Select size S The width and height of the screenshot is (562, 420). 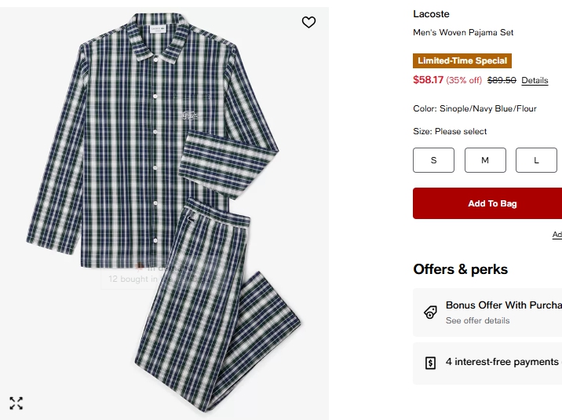click(433, 160)
